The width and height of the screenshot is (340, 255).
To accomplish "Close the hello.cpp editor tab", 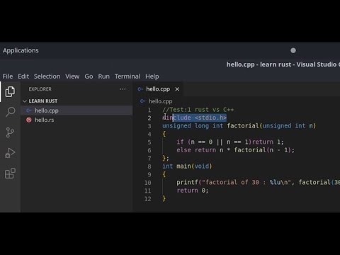I will (x=177, y=89).
